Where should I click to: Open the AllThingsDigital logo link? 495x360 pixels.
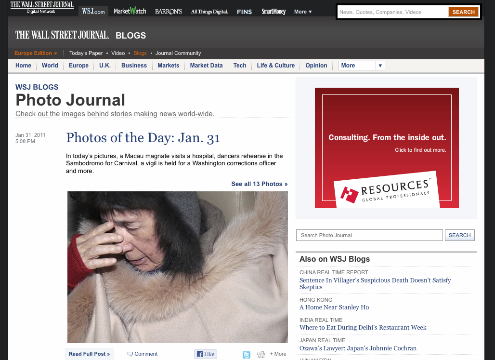click(209, 12)
